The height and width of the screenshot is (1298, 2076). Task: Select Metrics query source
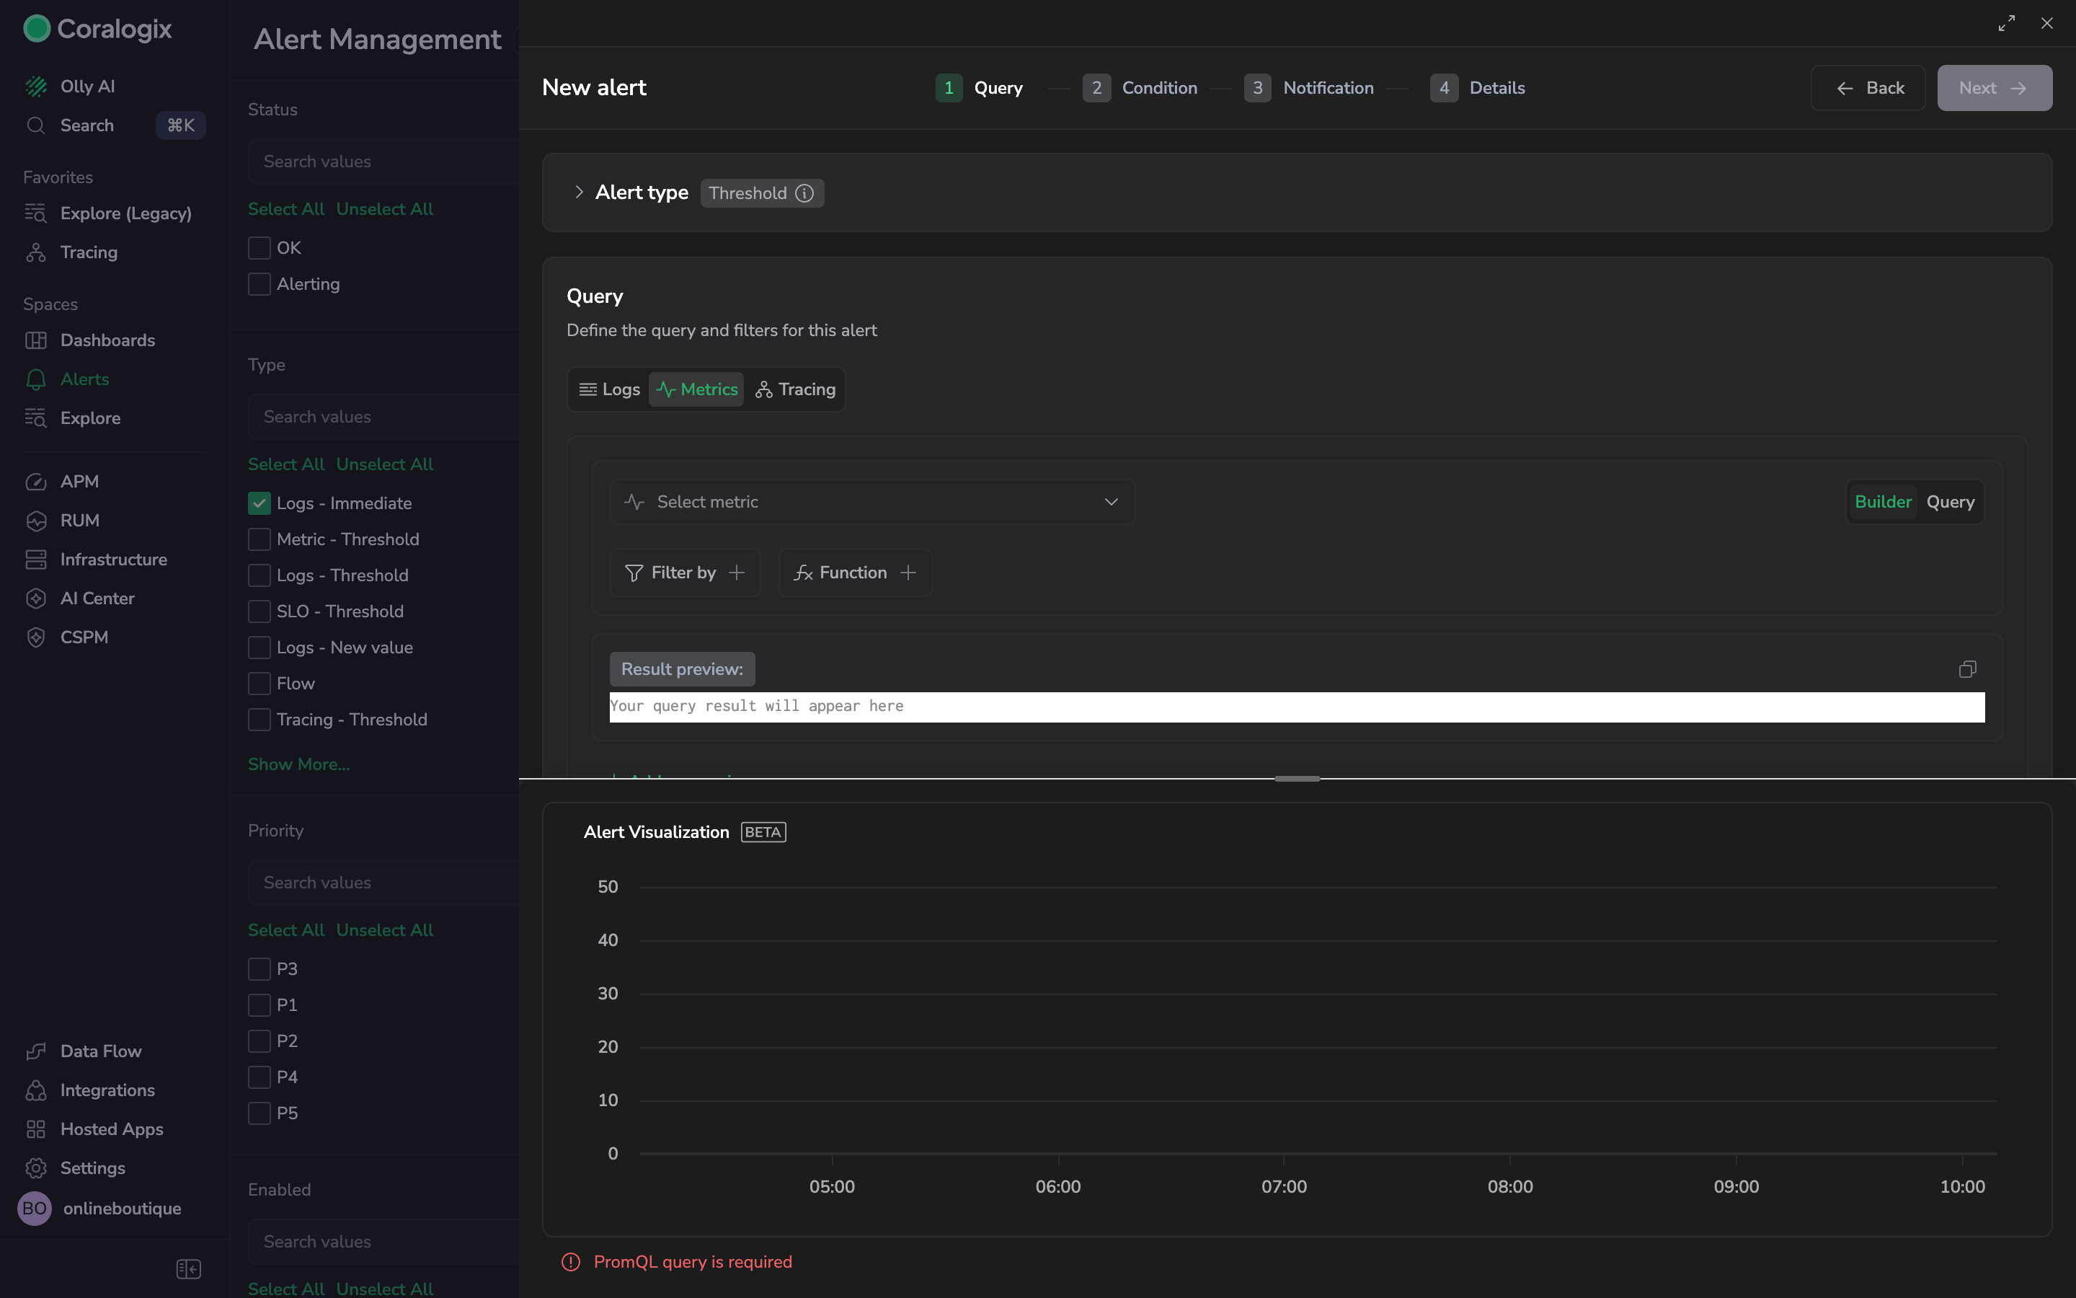pos(696,389)
